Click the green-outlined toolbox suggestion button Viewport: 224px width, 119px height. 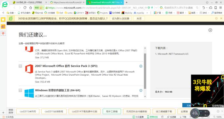click(112, 112)
